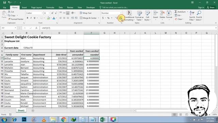Screen dimensions: 218x123
Task: Save the workbook from Quick Access Toolbar
Action: click(4, 2)
